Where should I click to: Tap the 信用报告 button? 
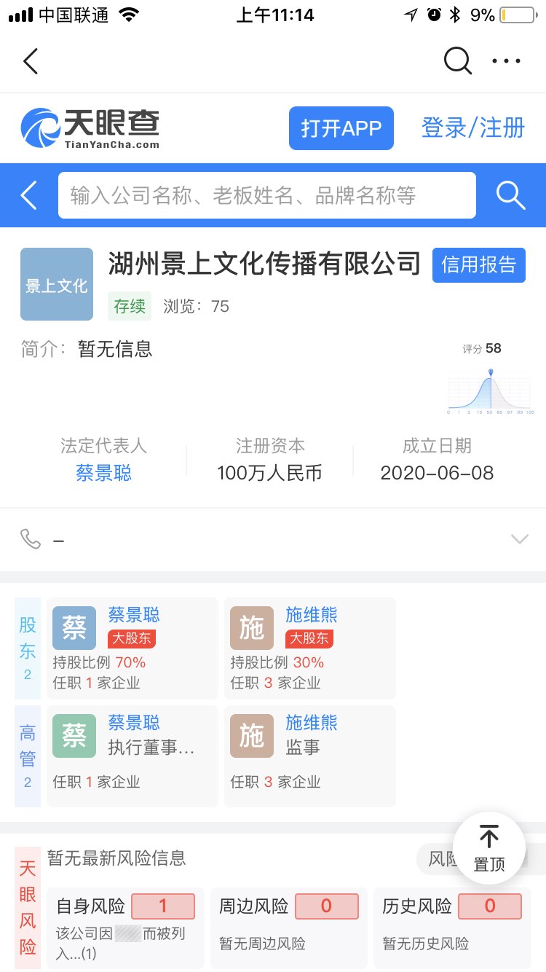click(478, 264)
